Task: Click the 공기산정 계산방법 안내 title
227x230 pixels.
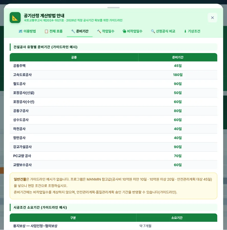Action: pos(44,15)
